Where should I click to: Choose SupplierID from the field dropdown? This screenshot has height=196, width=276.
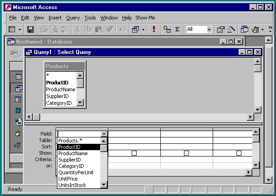click(x=79, y=160)
